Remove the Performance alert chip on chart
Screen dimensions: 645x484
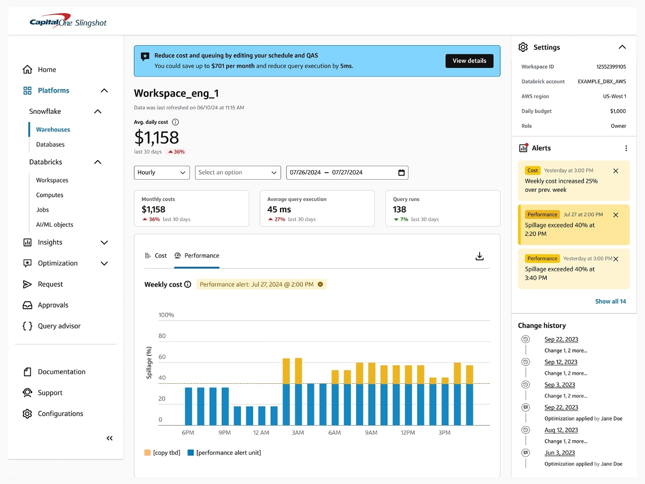click(x=320, y=284)
